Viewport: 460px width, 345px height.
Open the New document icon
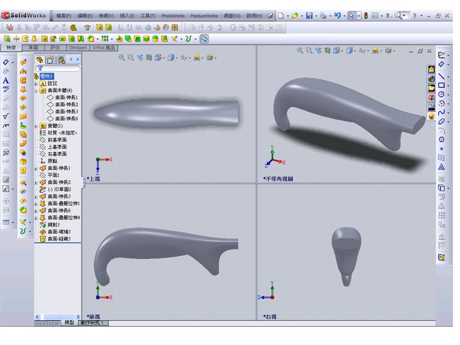(x=281, y=15)
